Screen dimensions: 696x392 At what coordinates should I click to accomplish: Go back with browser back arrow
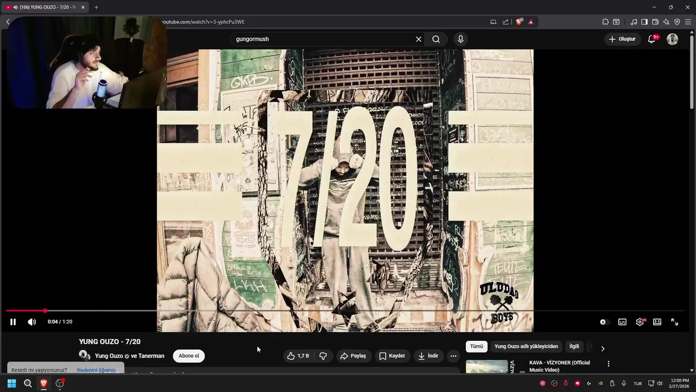[x=8, y=22]
